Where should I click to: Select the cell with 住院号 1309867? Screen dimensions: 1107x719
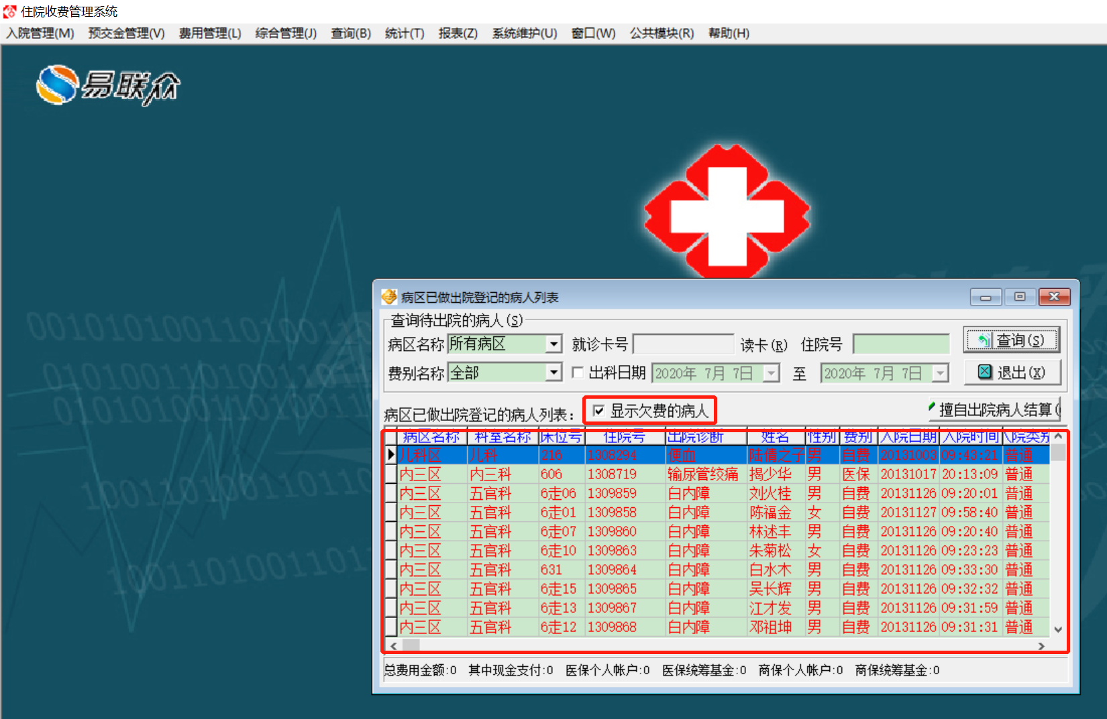point(625,608)
